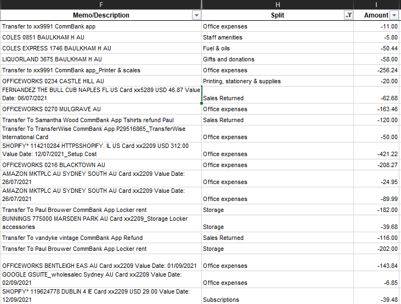The image size is (401, 304).
Task: Click Storage cell in BUNNINGS row
Action: (278, 223)
